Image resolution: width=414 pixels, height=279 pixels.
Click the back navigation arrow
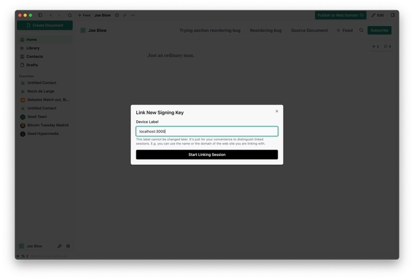click(51, 15)
